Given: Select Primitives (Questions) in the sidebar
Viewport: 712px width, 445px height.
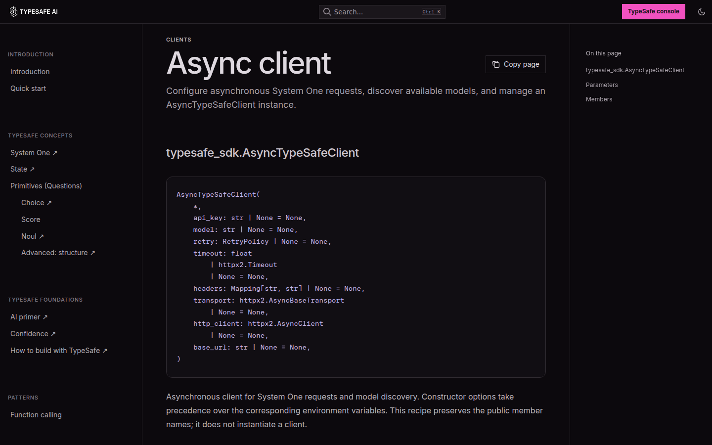Looking at the screenshot, I should [x=46, y=186].
